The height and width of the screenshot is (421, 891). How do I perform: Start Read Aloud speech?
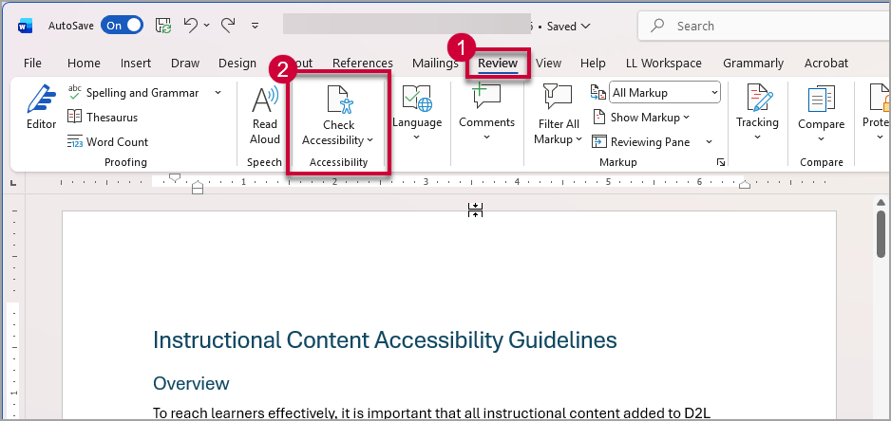(x=265, y=116)
